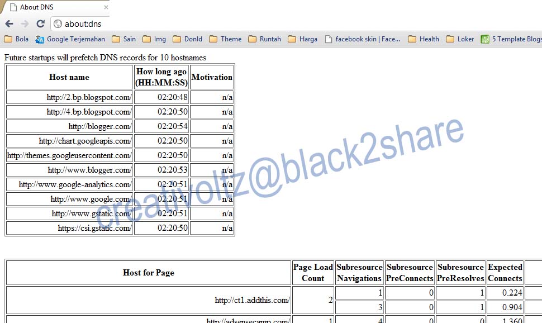The width and height of the screenshot is (542, 323).
Task: Click http://www.google-analytics.com/ host cell
Action: click(69, 184)
